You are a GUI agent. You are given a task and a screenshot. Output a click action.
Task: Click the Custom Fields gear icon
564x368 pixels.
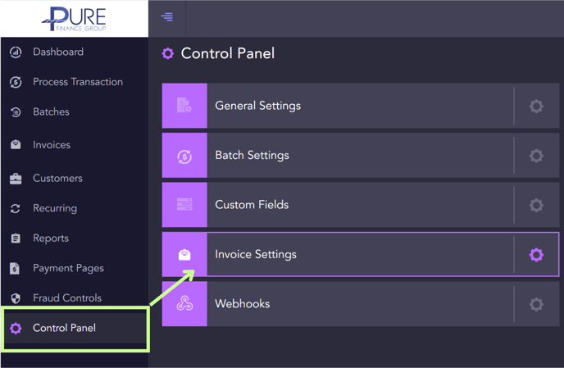(536, 205)
